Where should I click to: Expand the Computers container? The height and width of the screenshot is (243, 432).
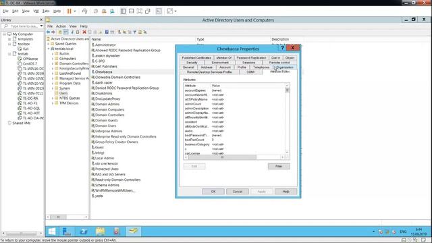(53, 59)
